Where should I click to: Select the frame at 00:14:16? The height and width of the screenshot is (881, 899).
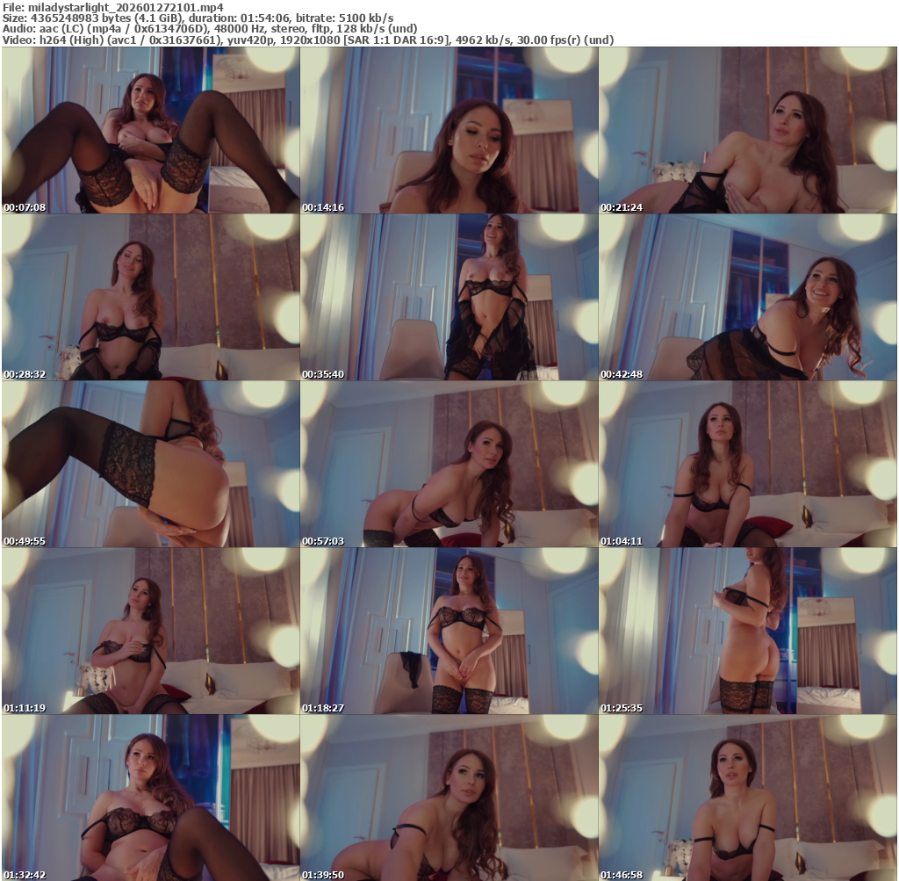point(449,130)
